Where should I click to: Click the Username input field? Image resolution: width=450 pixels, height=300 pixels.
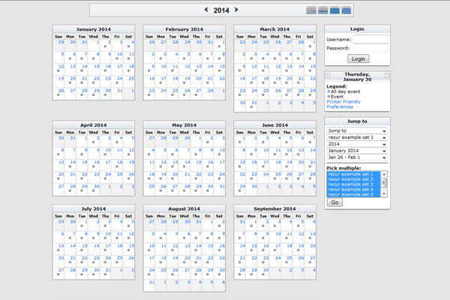[370, 39]
